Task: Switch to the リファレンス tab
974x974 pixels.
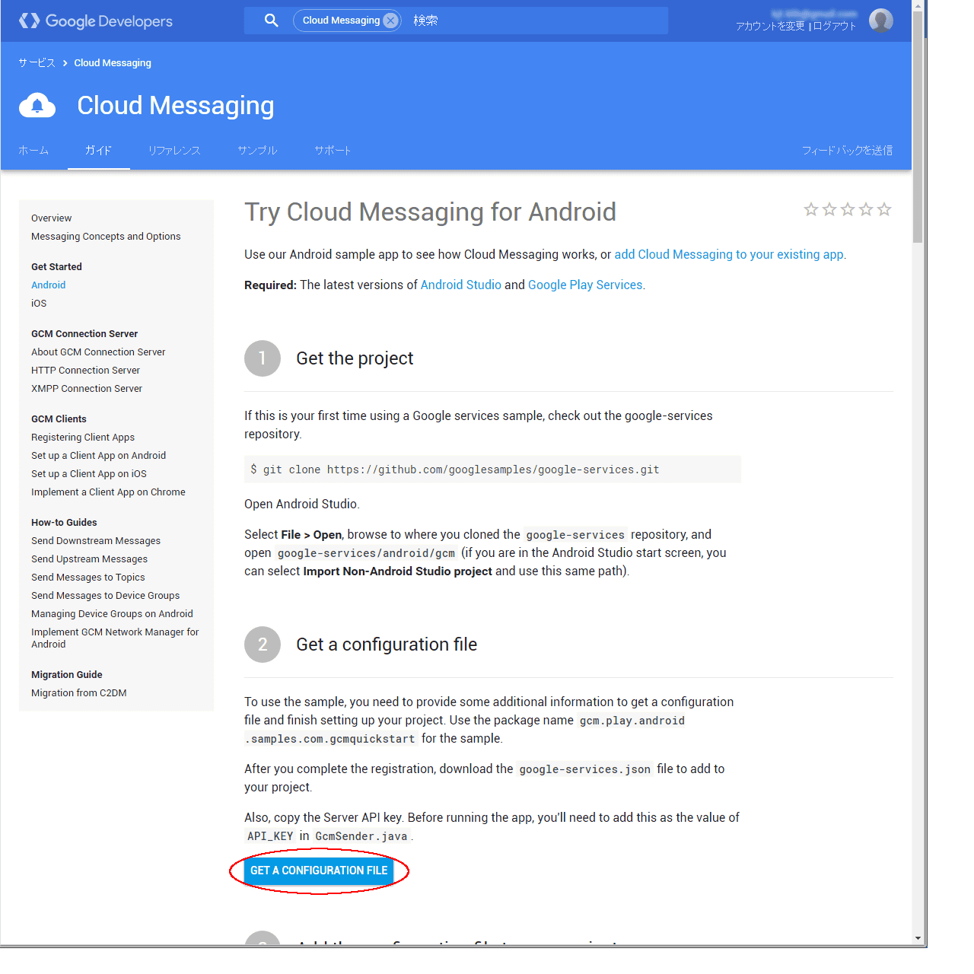Action: (174, 151)
